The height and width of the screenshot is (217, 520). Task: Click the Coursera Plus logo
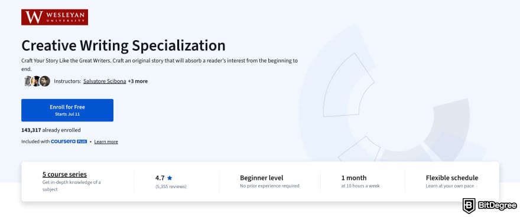pos(69,142)
